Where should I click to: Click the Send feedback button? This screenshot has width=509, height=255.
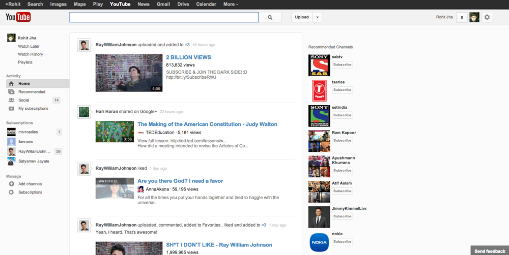pyautogui.click(x=490, y=251)
